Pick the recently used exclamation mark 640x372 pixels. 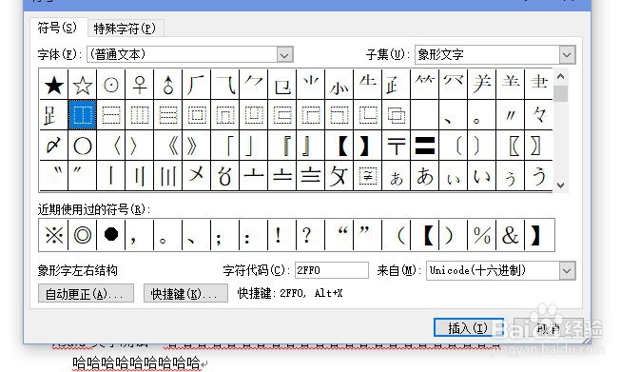[x=282, y=235]
